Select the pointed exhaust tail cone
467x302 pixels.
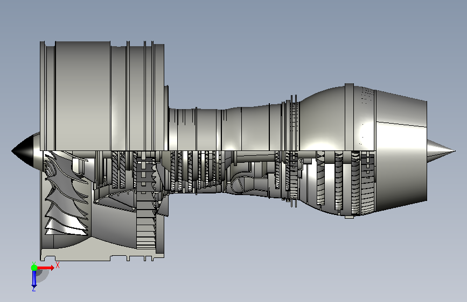[x=441, y=151]
